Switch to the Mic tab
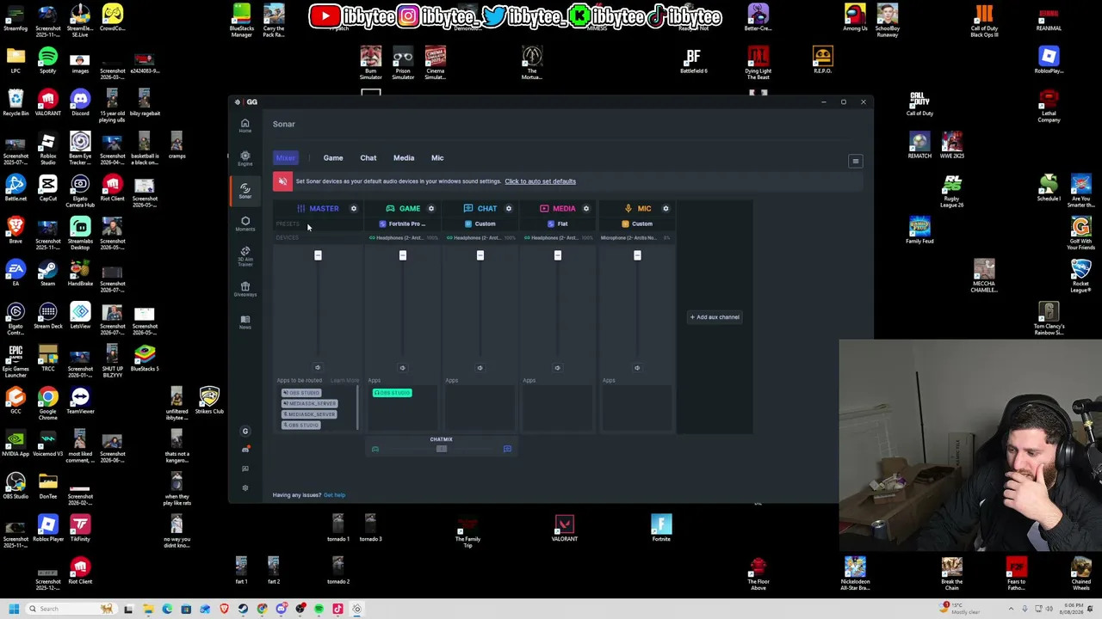The image size is (1102, 619). 437,158
